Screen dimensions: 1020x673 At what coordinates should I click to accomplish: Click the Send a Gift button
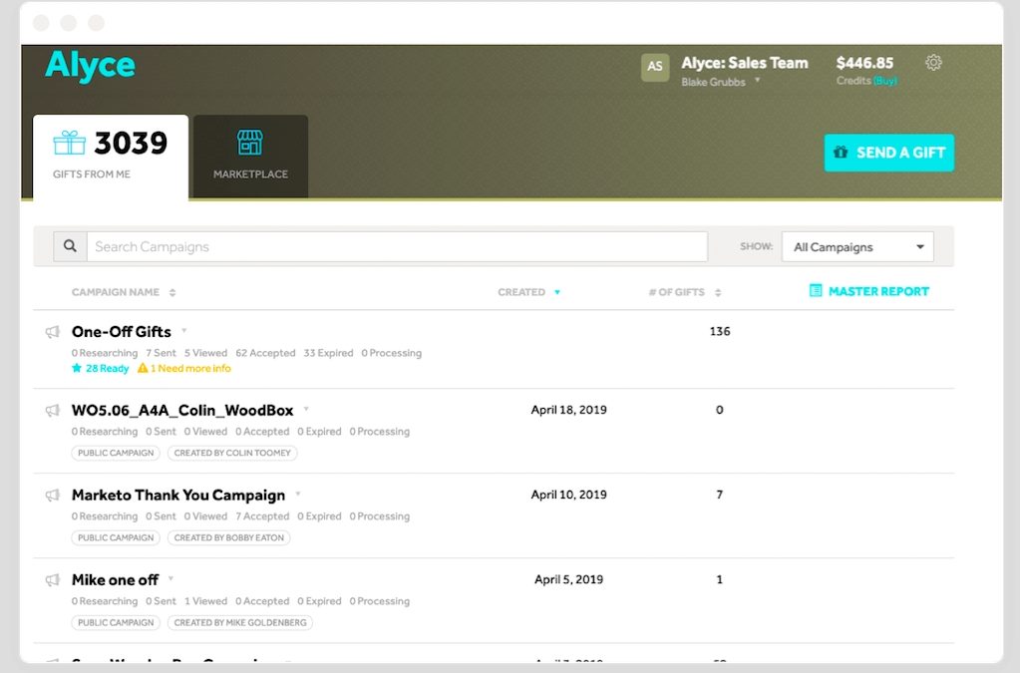[x=888, y=153]
